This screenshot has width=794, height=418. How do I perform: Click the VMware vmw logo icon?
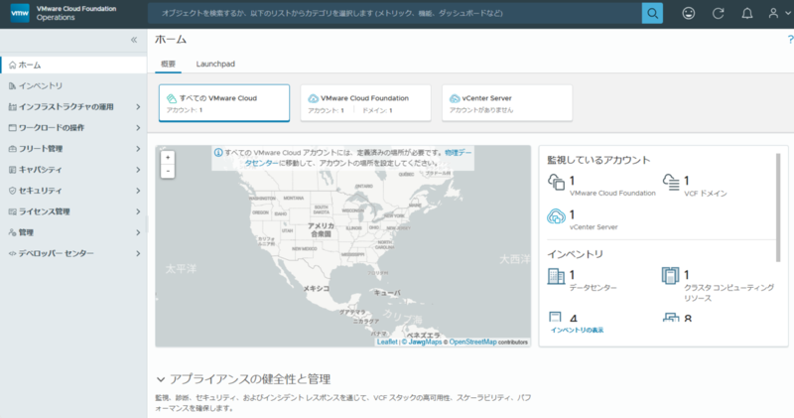(20, 13)
